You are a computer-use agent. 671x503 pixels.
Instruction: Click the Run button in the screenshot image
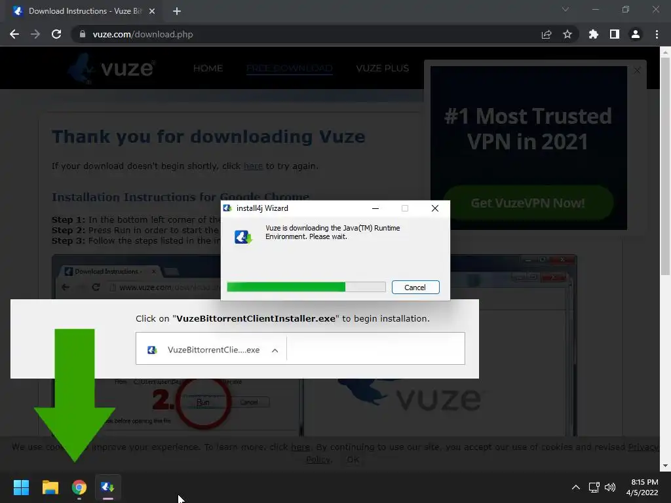point(203,402)
